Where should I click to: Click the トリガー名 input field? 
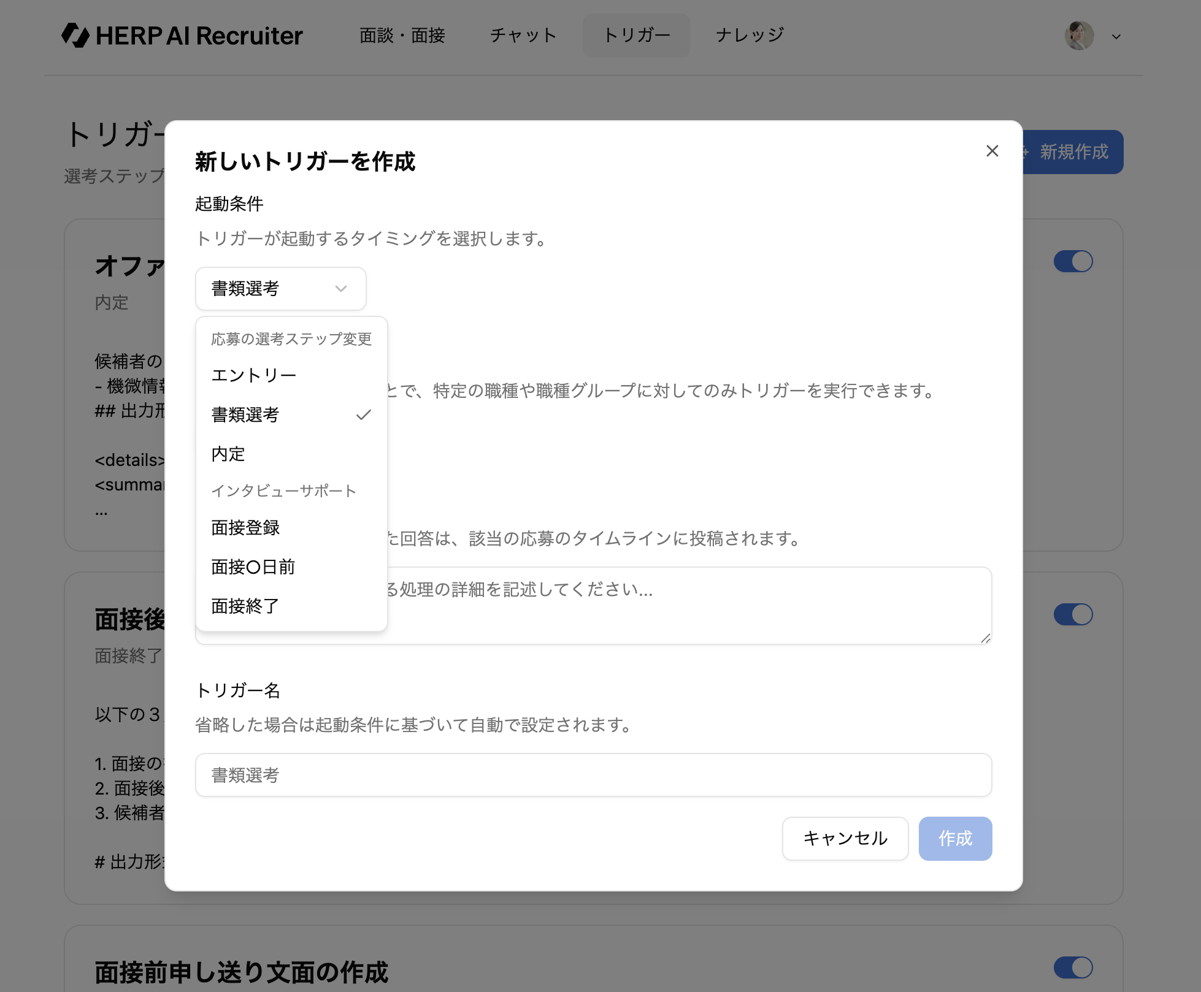click(x=593, y=776)
